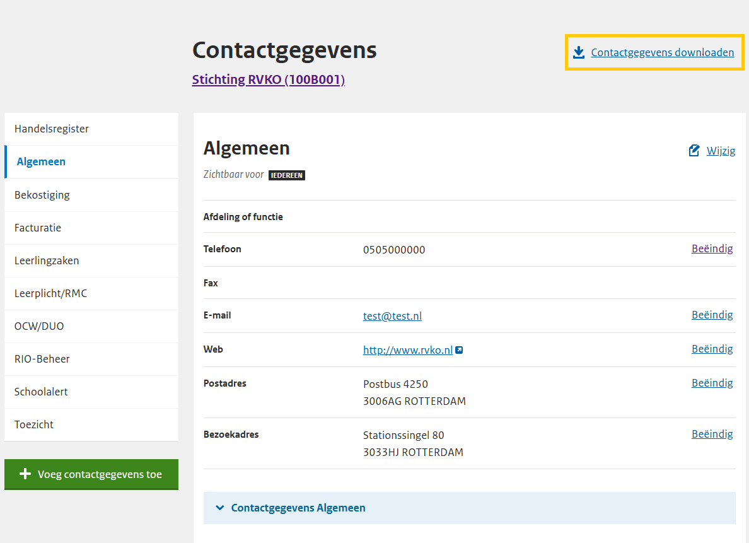Select the Schoolalert section
The height and width of the screenshot is (543, 749).
click(x=42, y=392)
